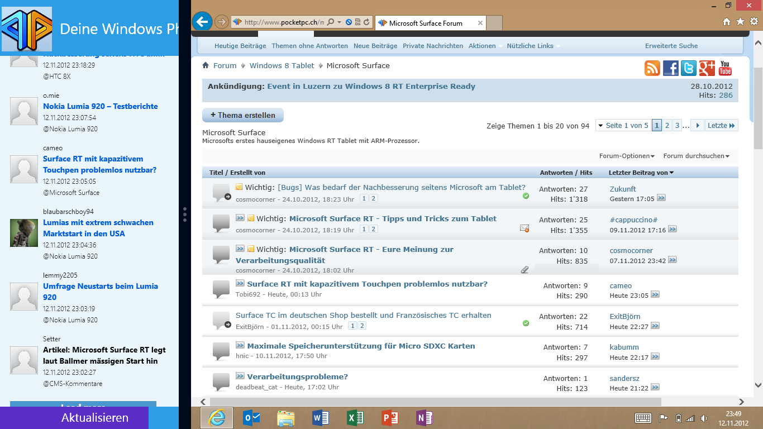763x429 pixels.
Task: Launch OneNote from taskbar
Action: coord(425,418)
